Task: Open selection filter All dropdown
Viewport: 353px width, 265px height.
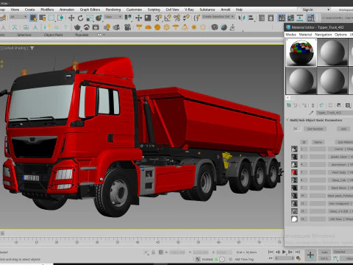Action: click(x=18, y=17)
